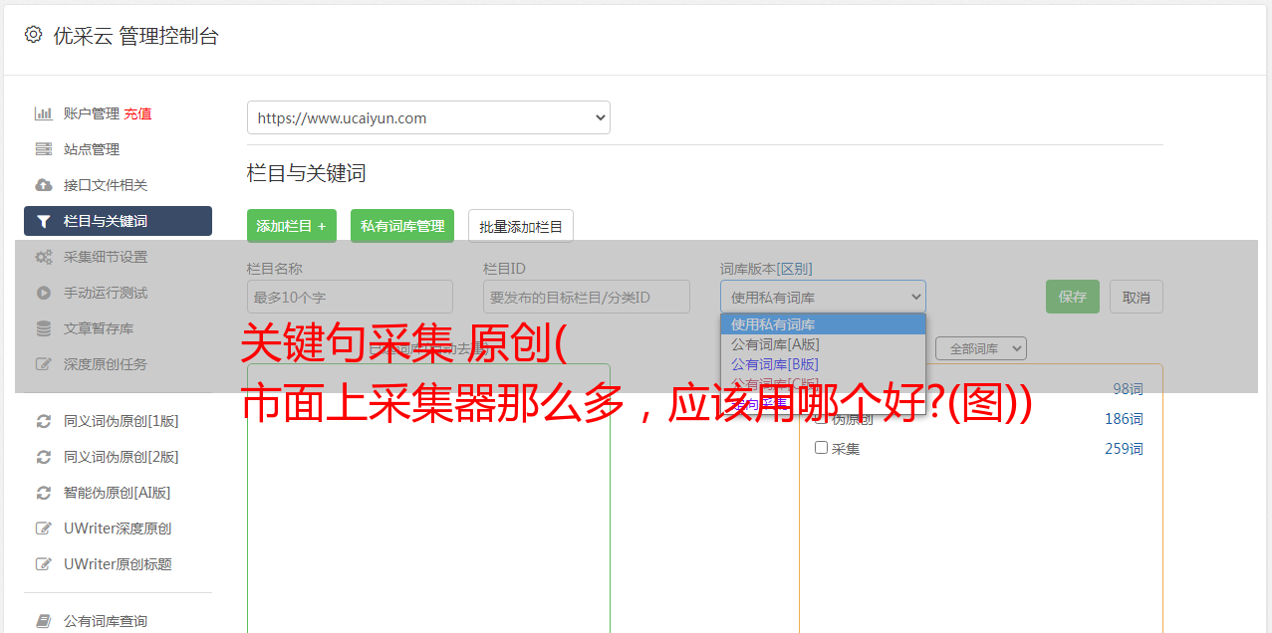Click the book icon for 公有词库查询
The width and height of the screenshot is (1272, 633).
(44, 621)
